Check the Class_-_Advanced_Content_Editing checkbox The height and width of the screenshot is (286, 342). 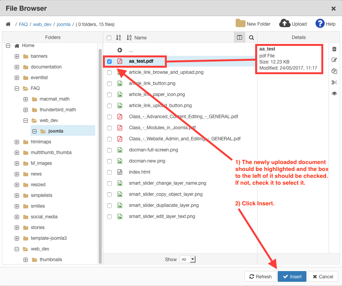click(x=109, y=117)
